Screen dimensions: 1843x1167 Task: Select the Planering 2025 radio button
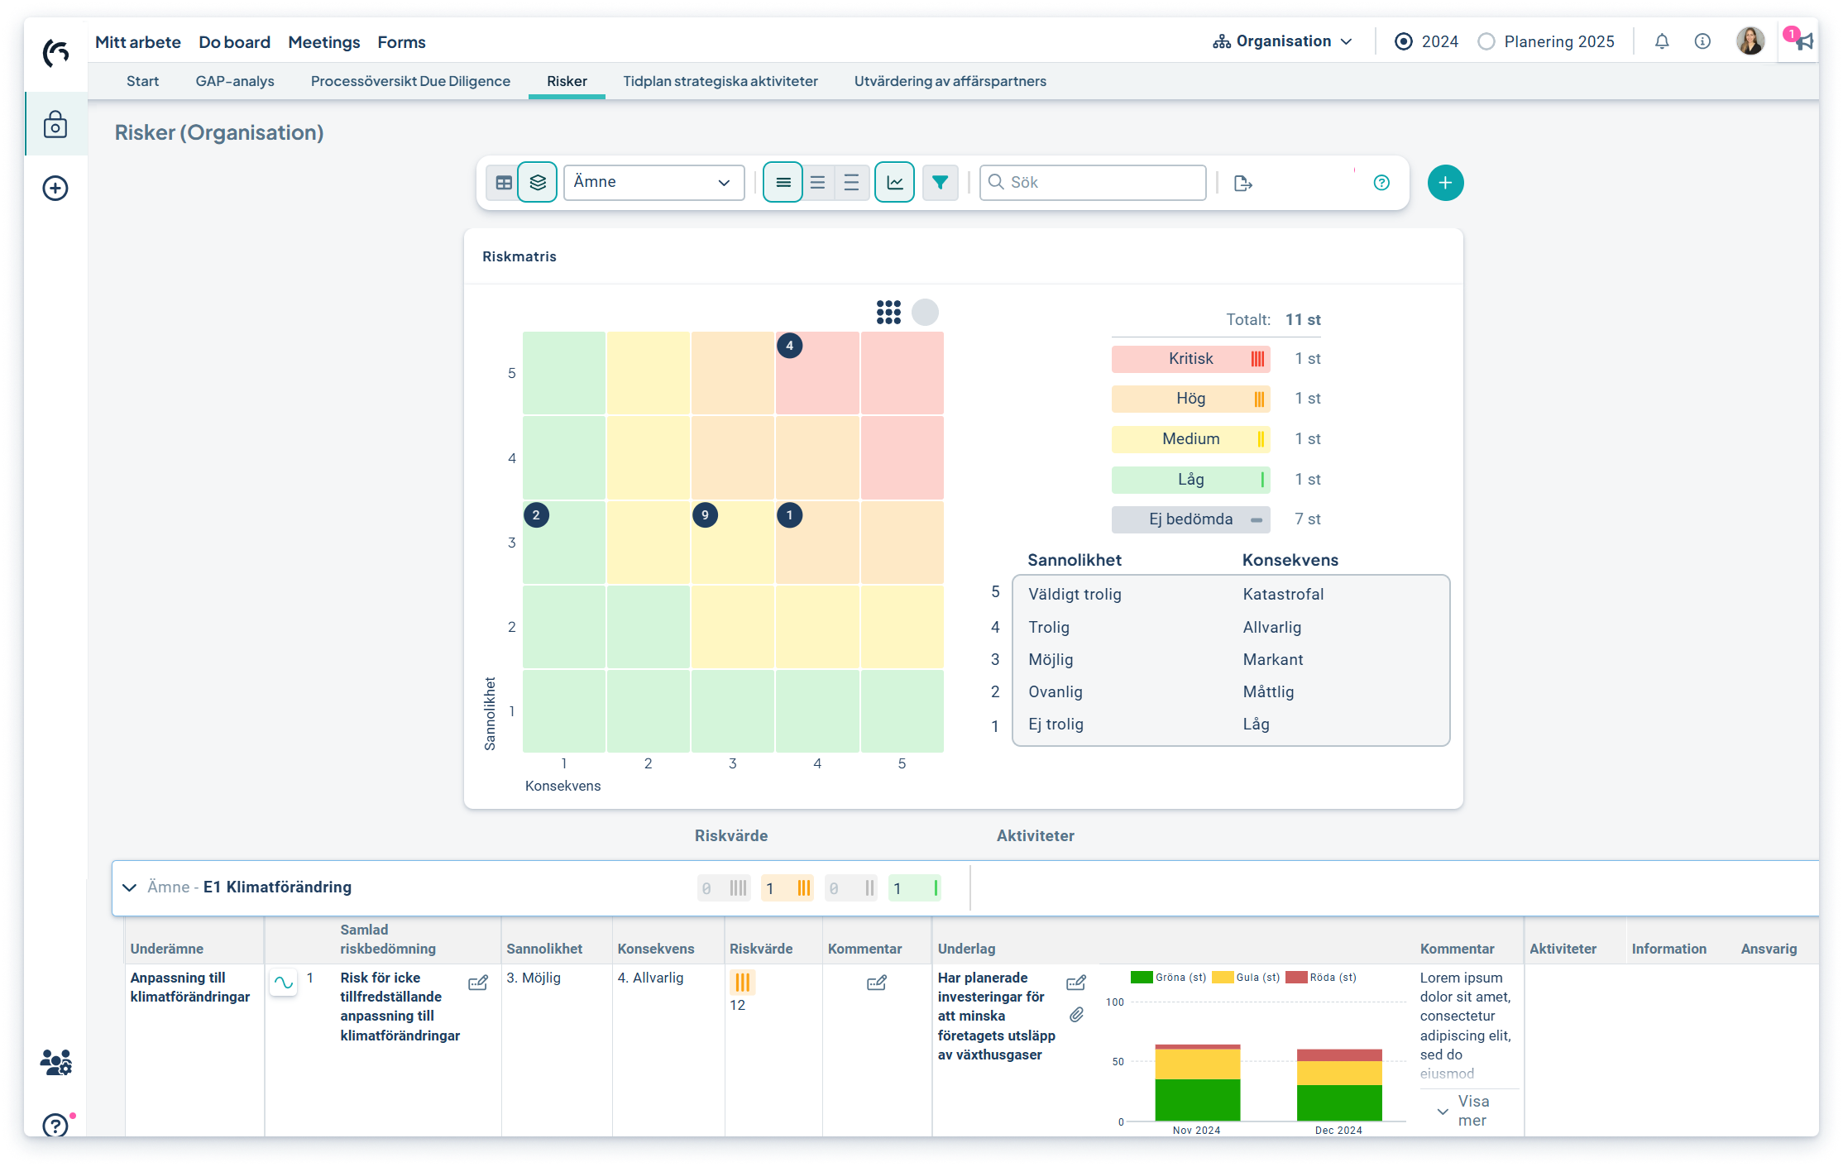[1486, 41]
